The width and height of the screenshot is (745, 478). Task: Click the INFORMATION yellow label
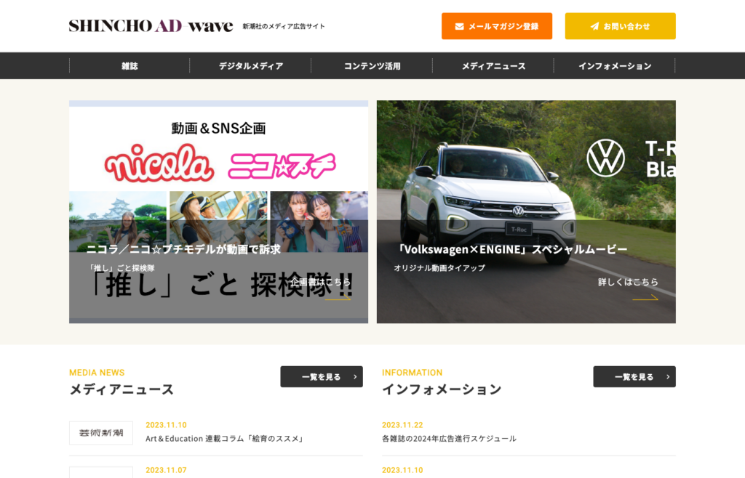click(412, 373)
